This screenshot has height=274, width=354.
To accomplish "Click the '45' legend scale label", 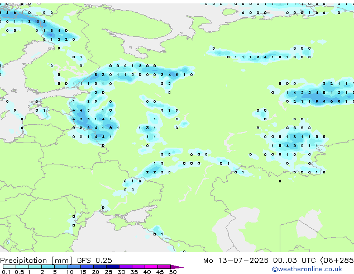I will (x=160, y=272).
